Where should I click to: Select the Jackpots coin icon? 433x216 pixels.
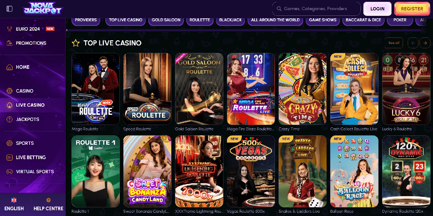10,119
